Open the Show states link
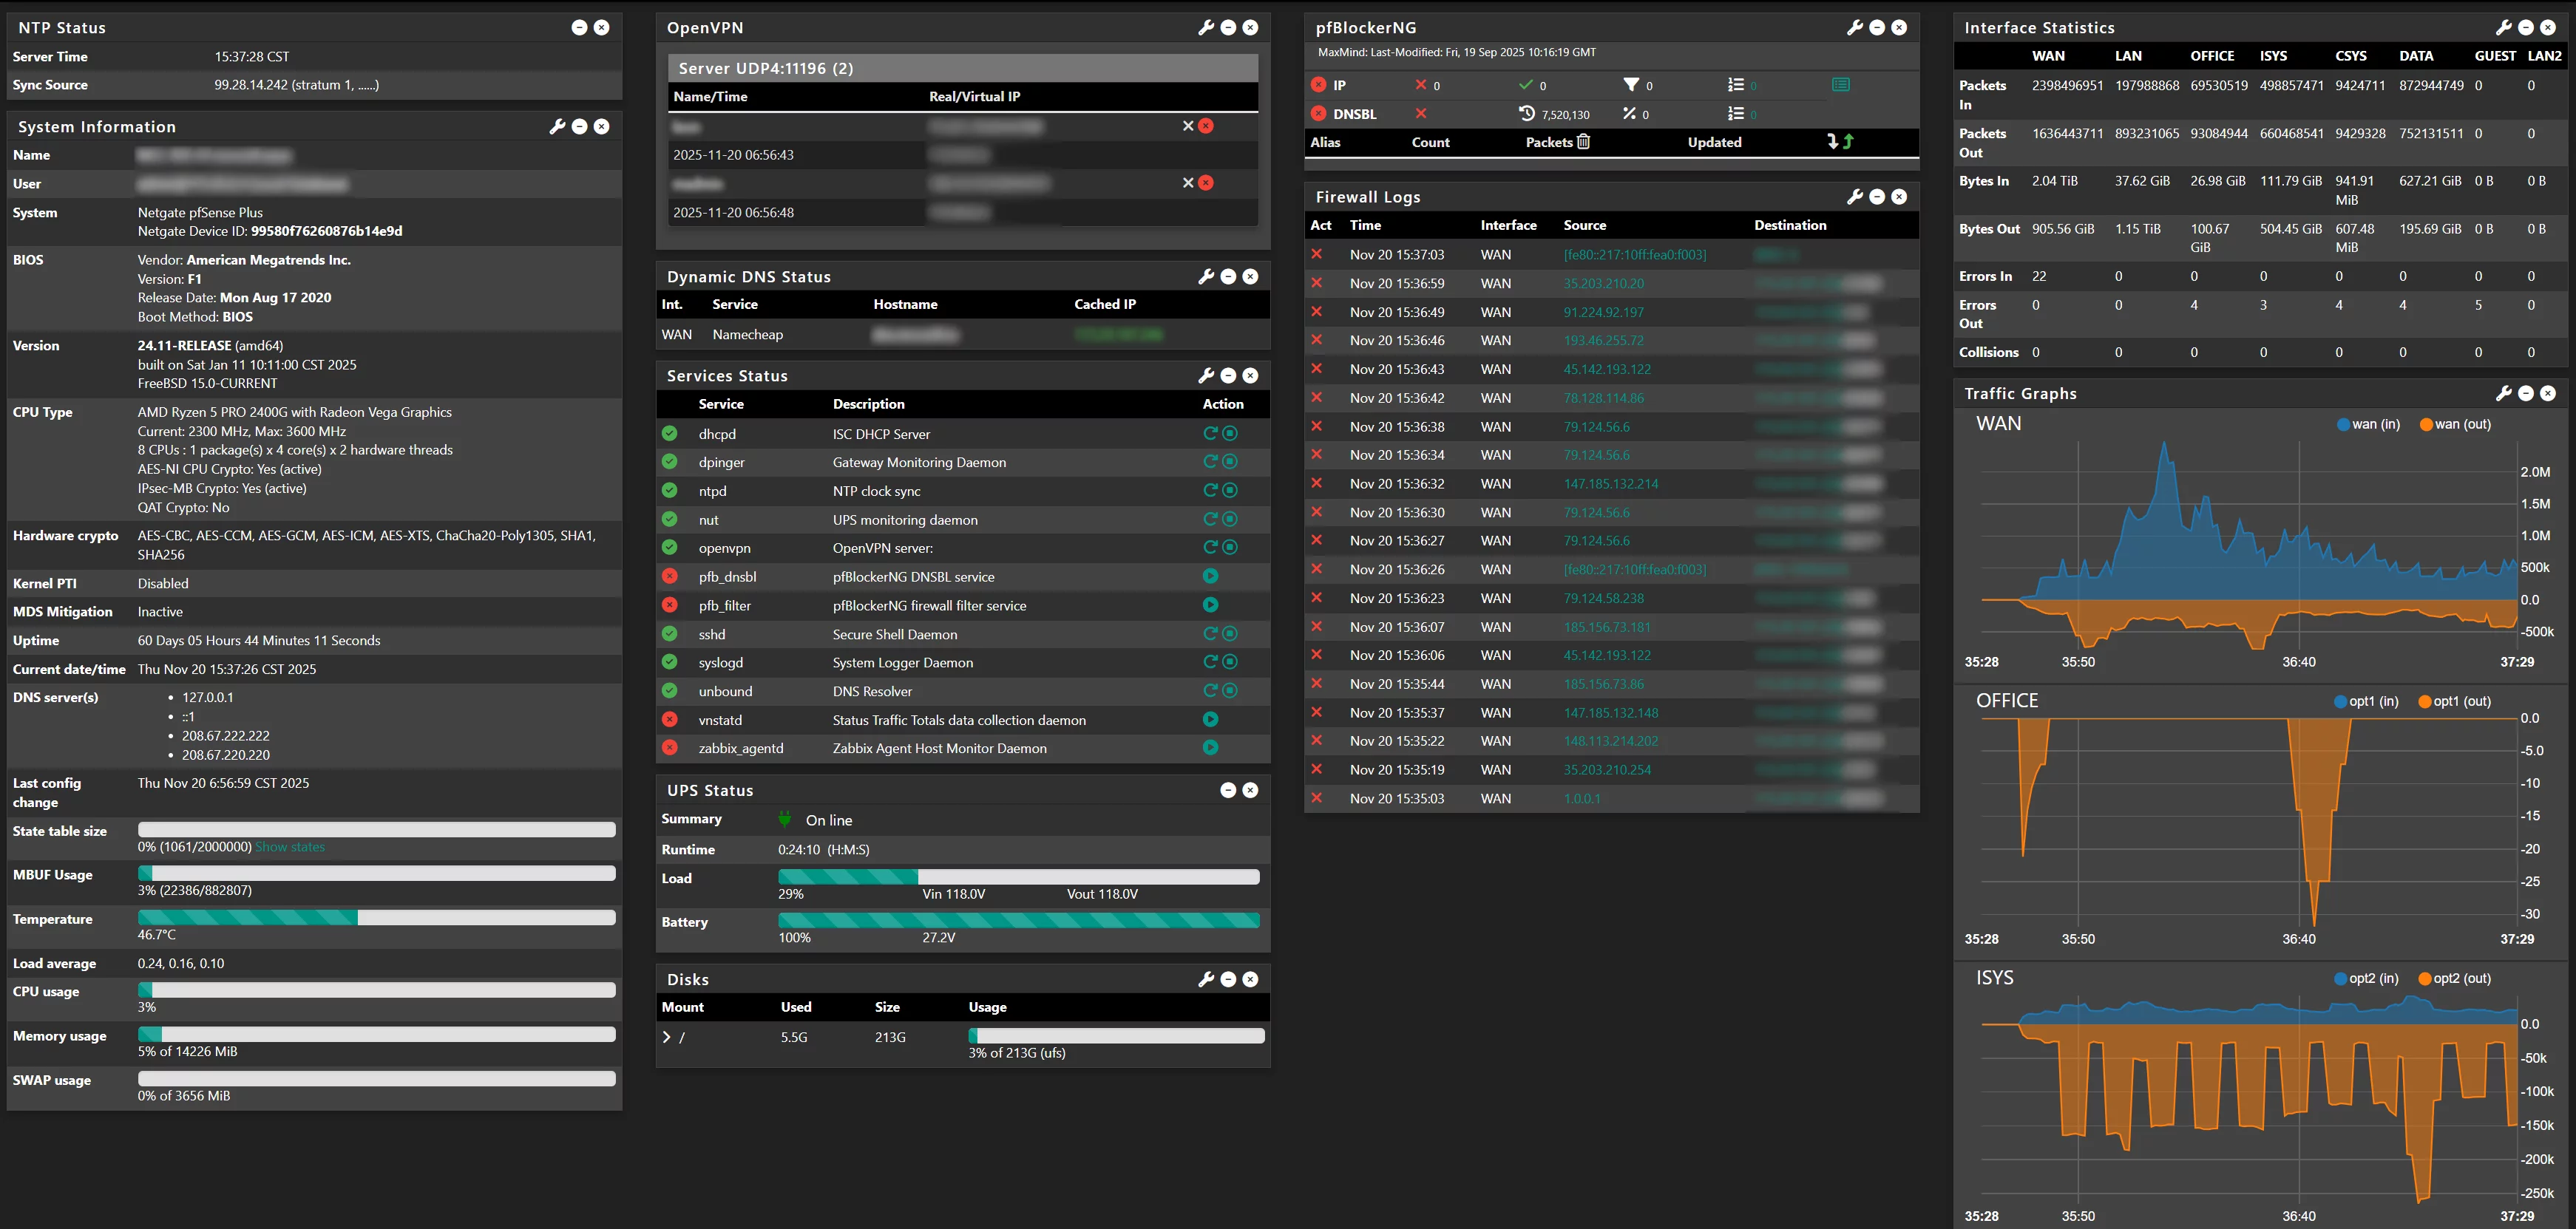 coord(288,845)
